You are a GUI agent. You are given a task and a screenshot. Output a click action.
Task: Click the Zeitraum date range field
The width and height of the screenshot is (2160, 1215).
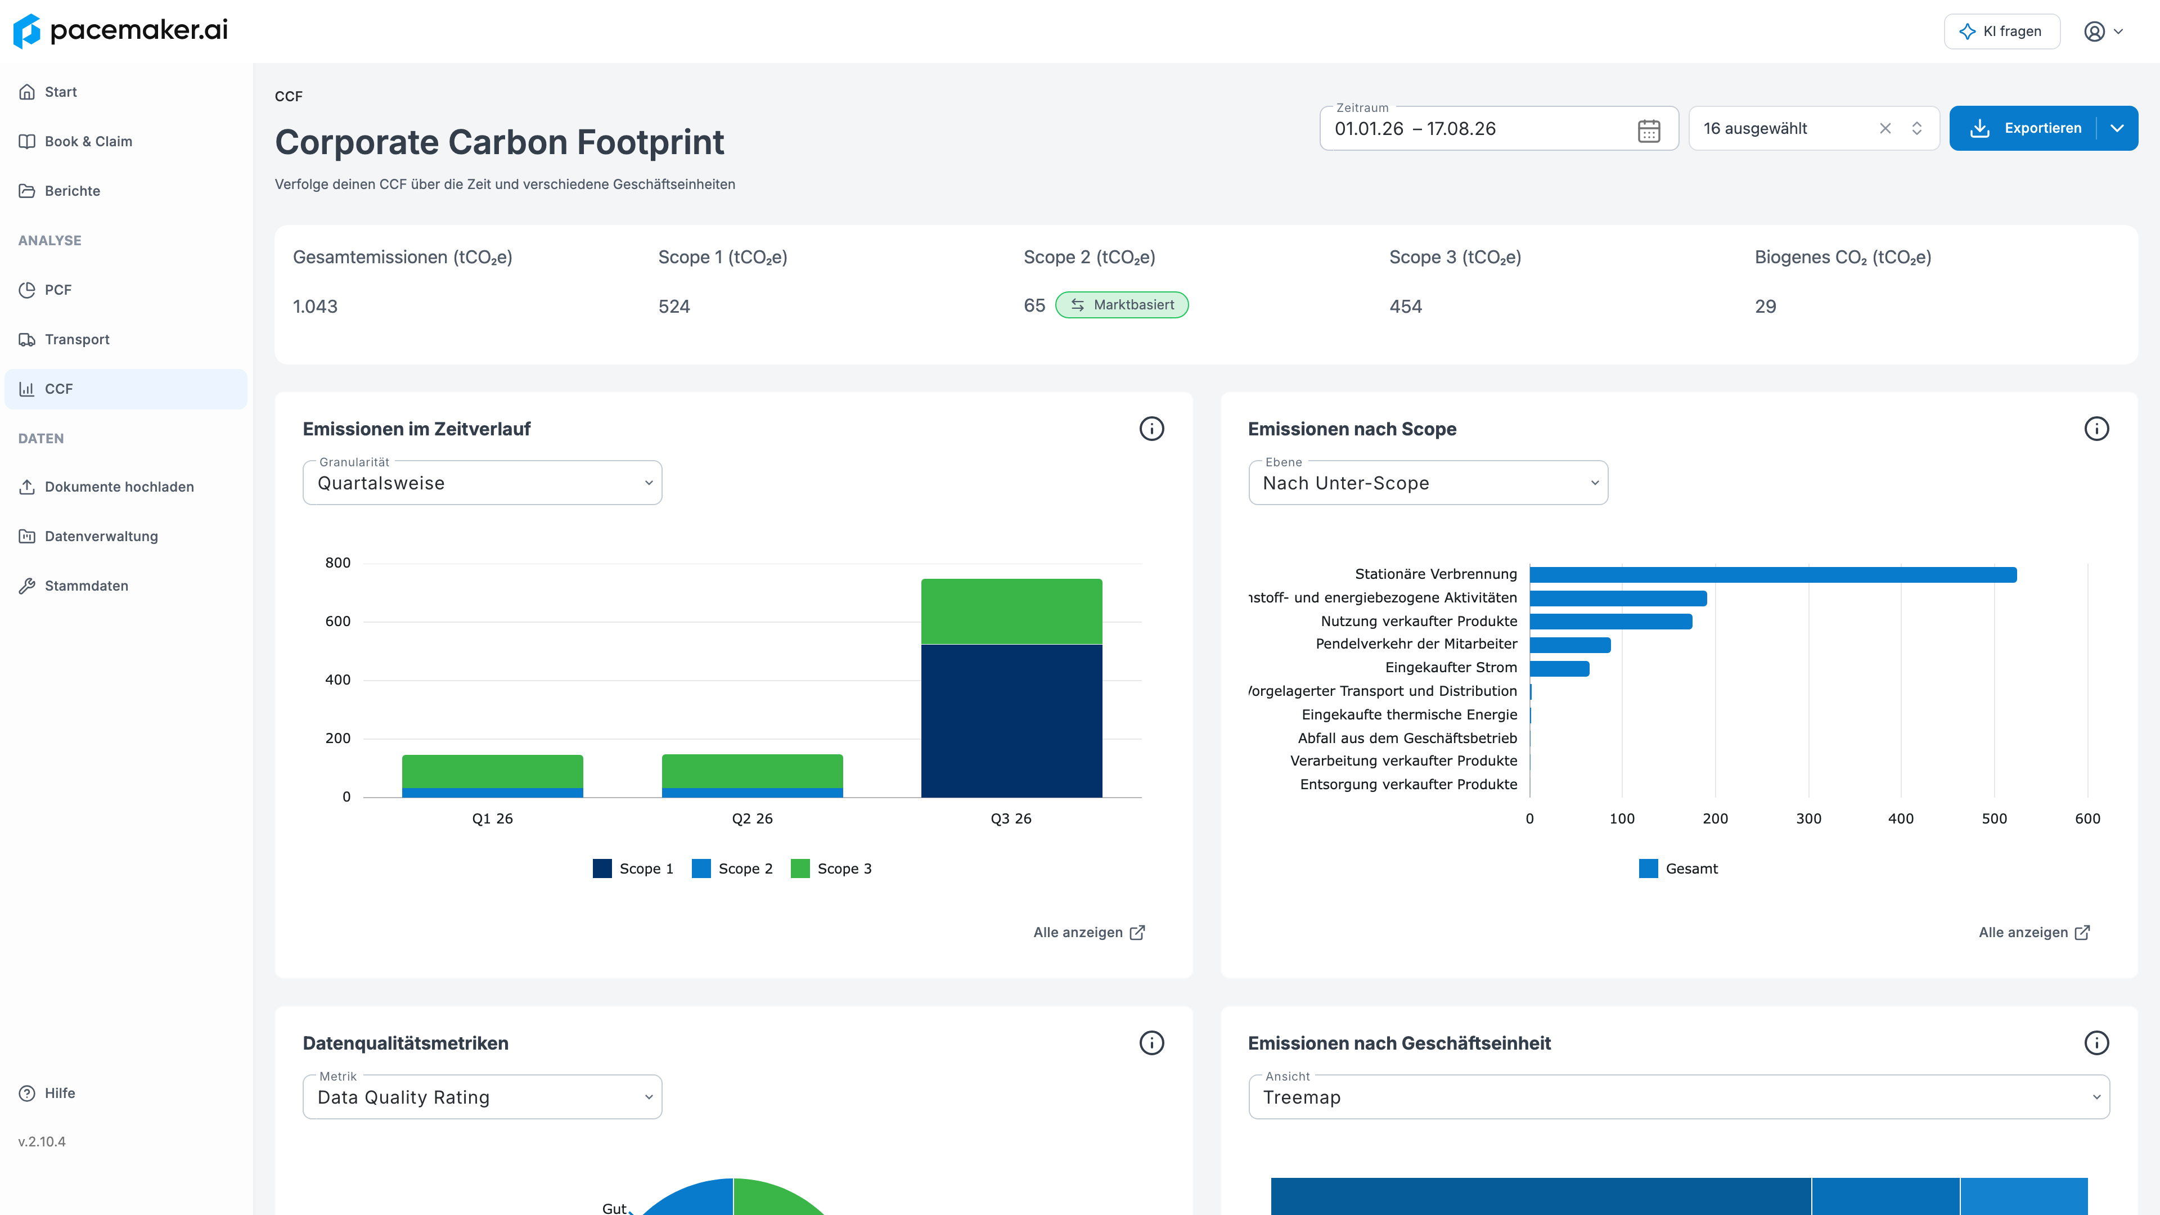coord(1498,128)
